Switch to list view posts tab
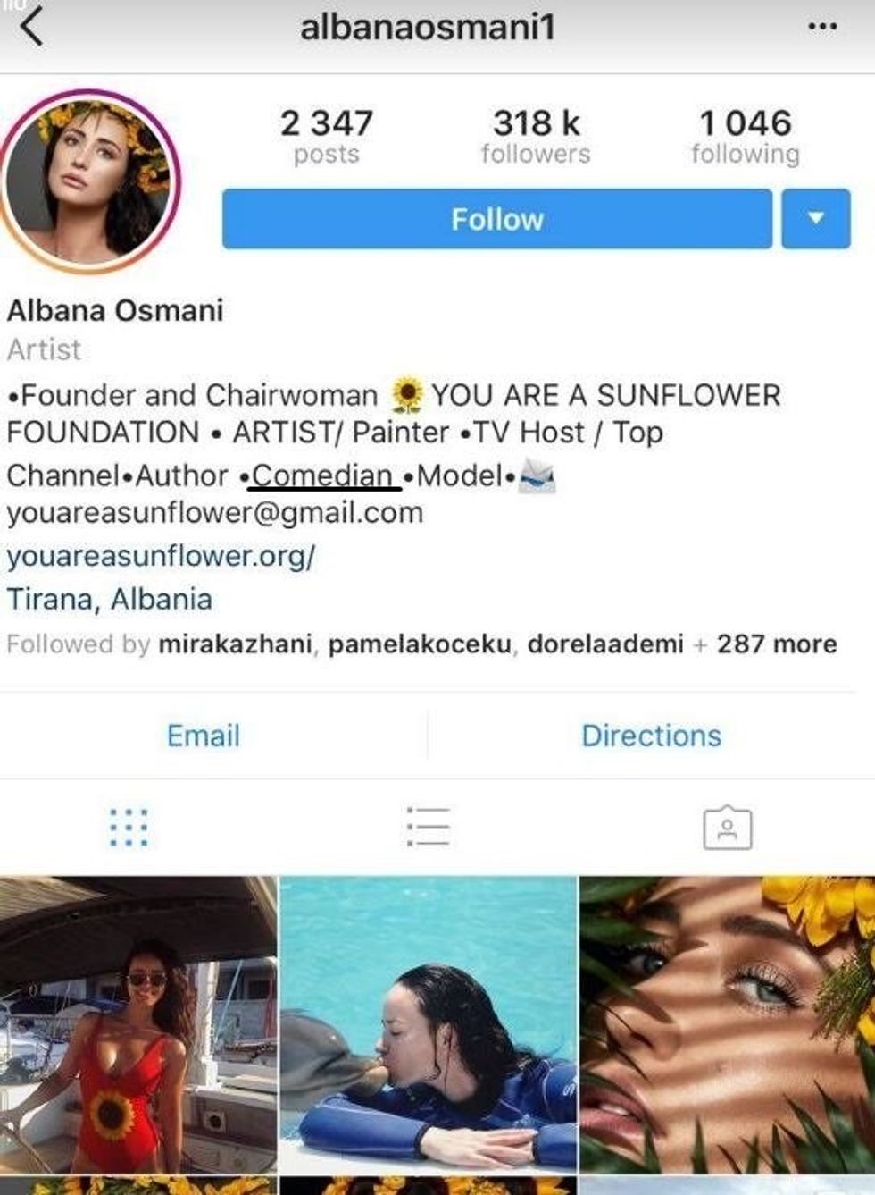This screenshot has width=875, height=1195. pos(428,827)
